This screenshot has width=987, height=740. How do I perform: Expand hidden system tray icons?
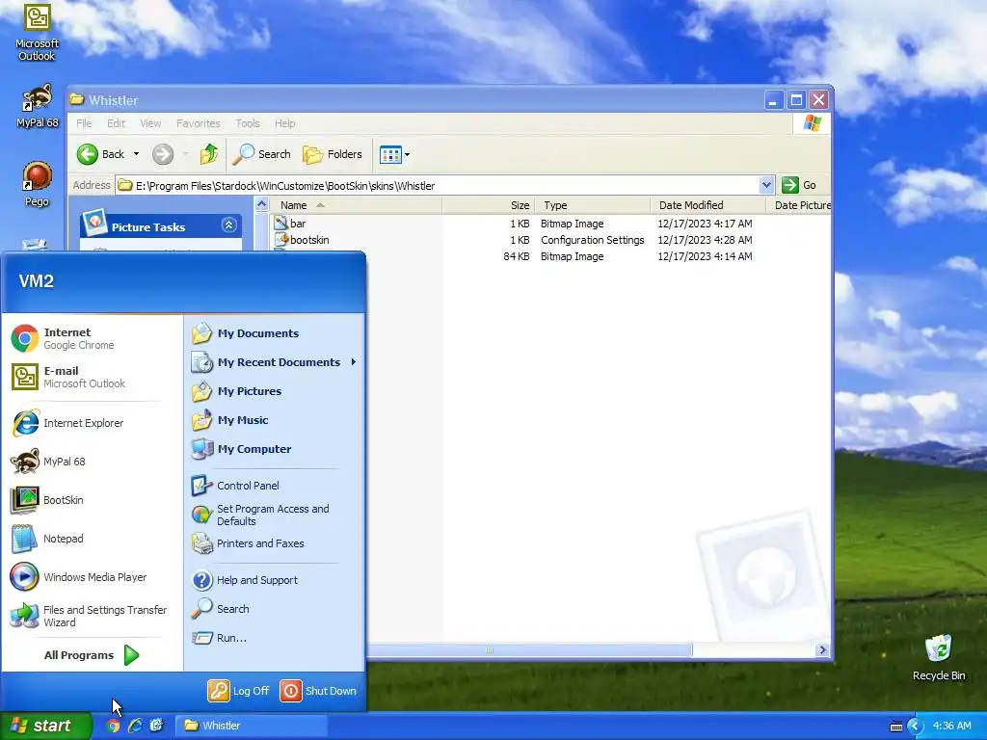coord(916,727)
